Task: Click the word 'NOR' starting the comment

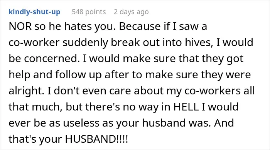Action: [20, 26]
